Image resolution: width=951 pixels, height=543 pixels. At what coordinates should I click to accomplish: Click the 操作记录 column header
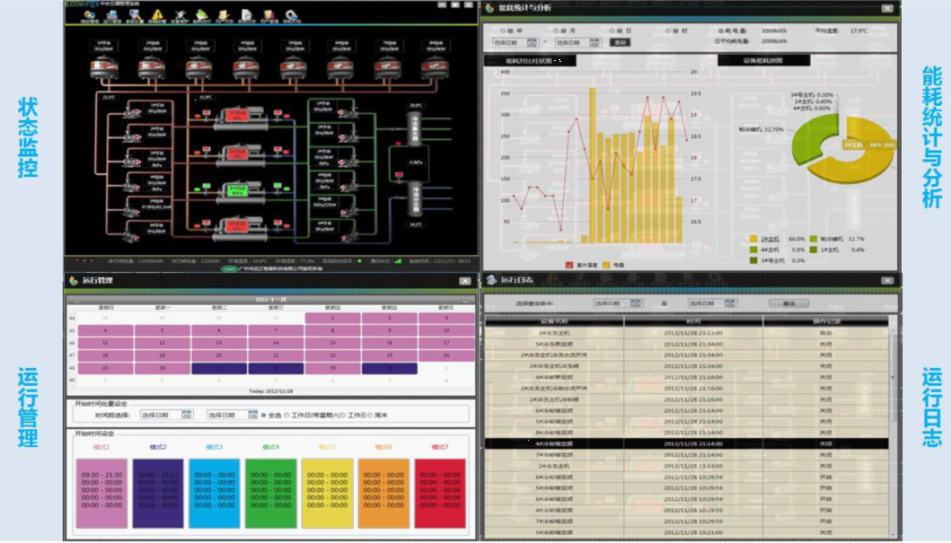(x=826, y=321)
